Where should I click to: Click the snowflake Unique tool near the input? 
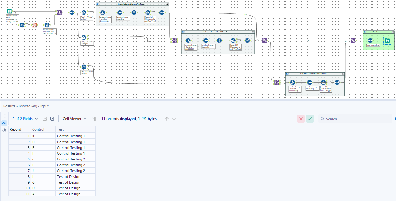coord(22,25)
